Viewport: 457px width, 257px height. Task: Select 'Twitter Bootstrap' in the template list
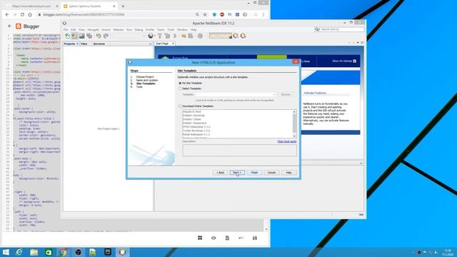pos(196,131)
